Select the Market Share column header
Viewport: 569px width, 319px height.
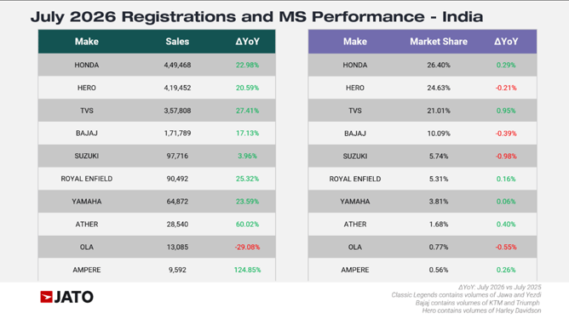click(x=439, y=42)
